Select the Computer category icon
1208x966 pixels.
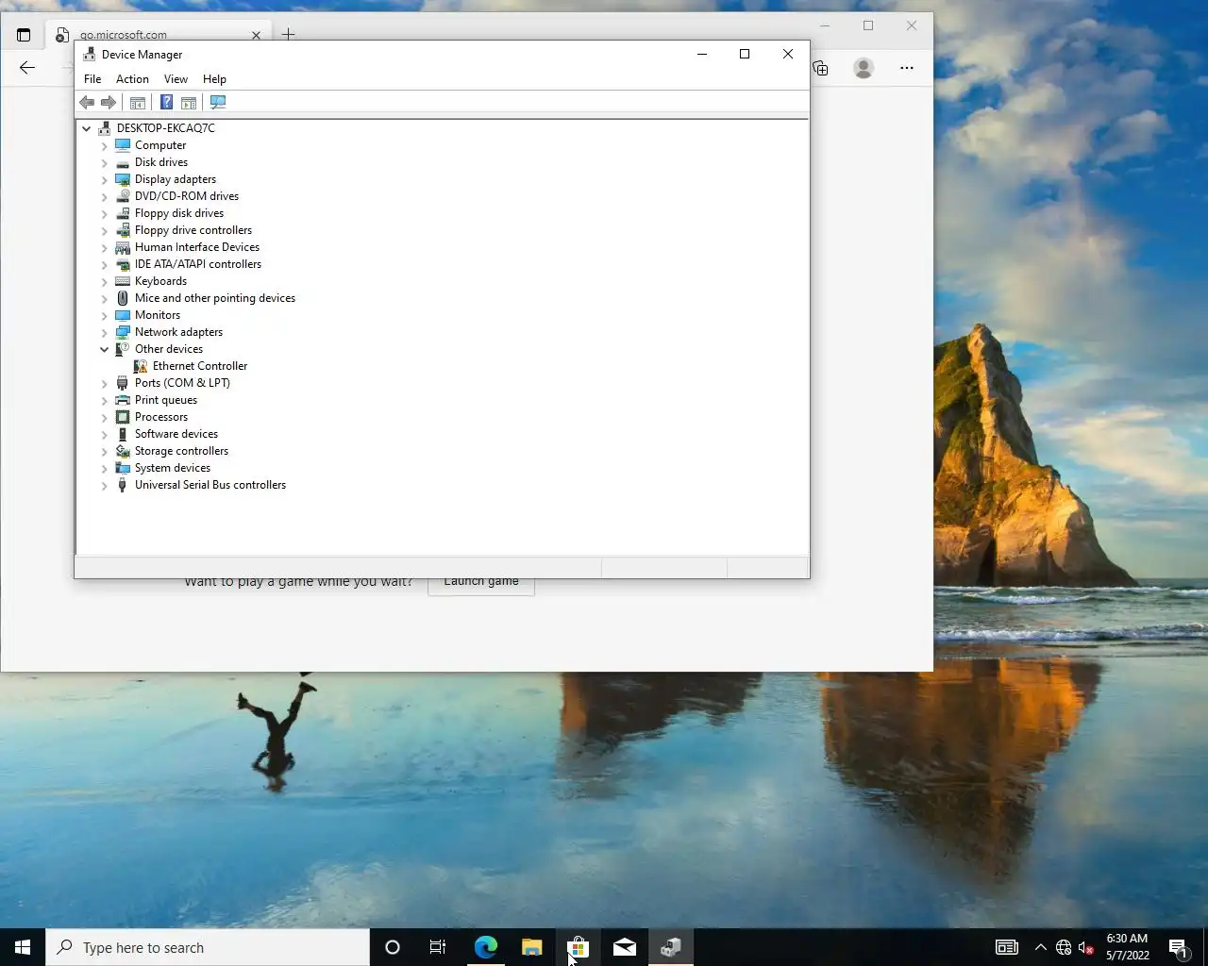coord(123,145)
